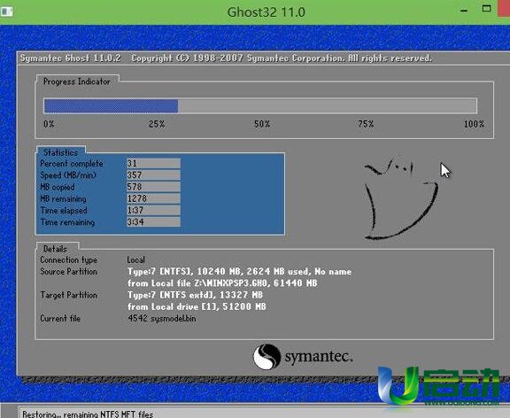This screenshot has width=510, height=418.
Task: Click the Time remaining value field
Action: pyautogui.click(x=153, y=222)
